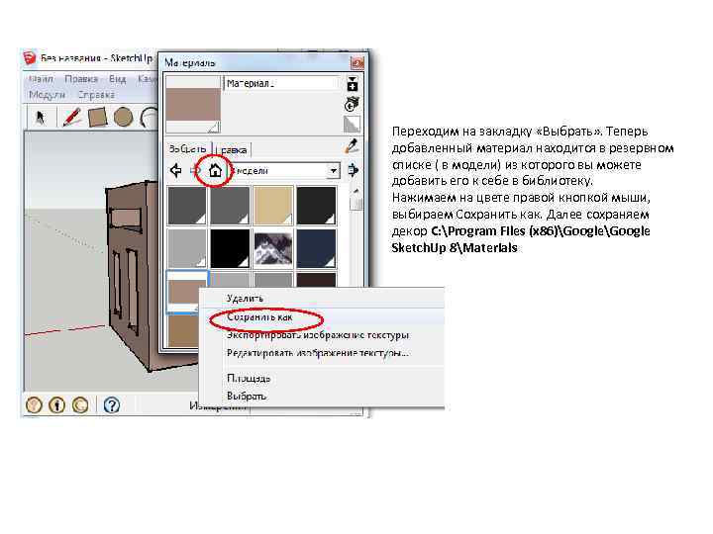Select the arrow Select tool in SketchUp toolbar
Viewport: 713px width, 534px height.
coord(40,118)
